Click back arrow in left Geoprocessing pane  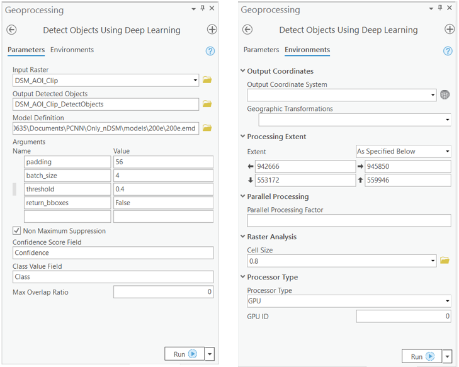(x=11, y=30)
